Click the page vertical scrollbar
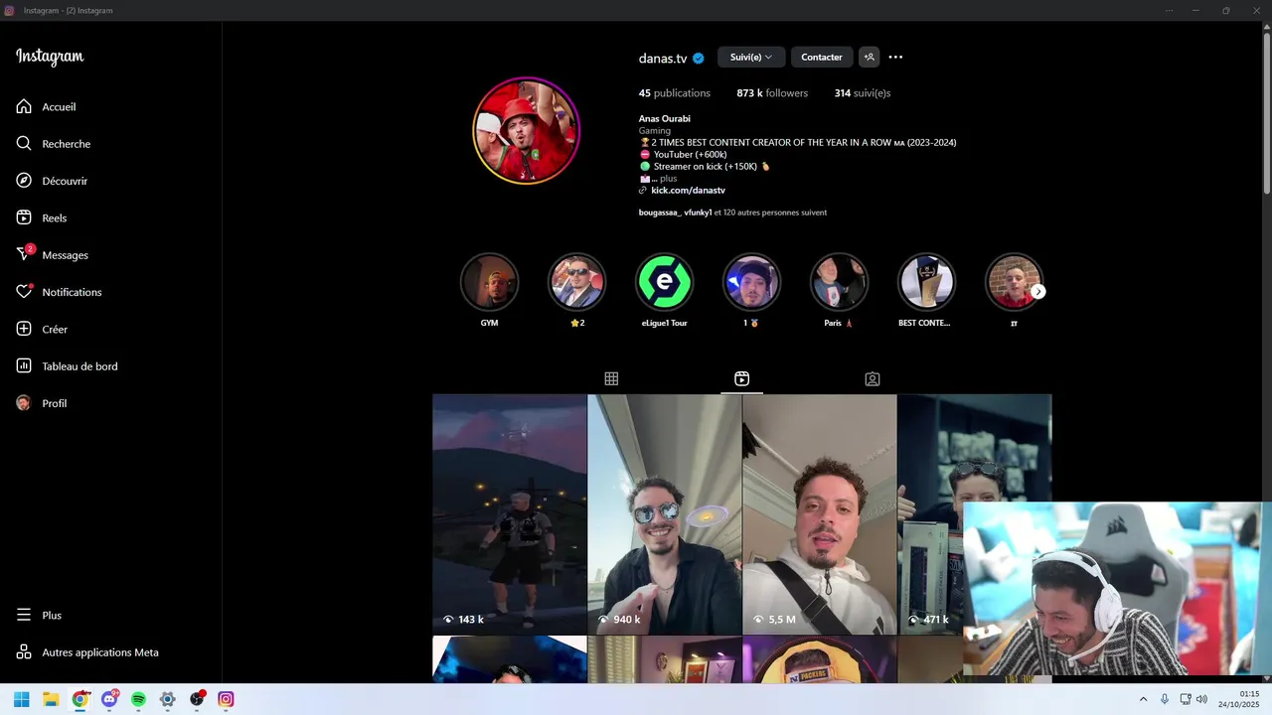The height and width of the screenshot is (715, 1272). [x=1266, y=114]
